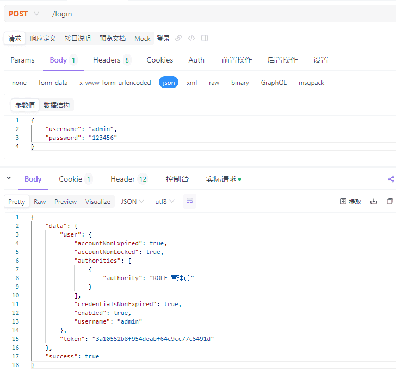Screen dimensions: 396x372
Task: Click the "data" key in response
Action: [x=56, y=226]
